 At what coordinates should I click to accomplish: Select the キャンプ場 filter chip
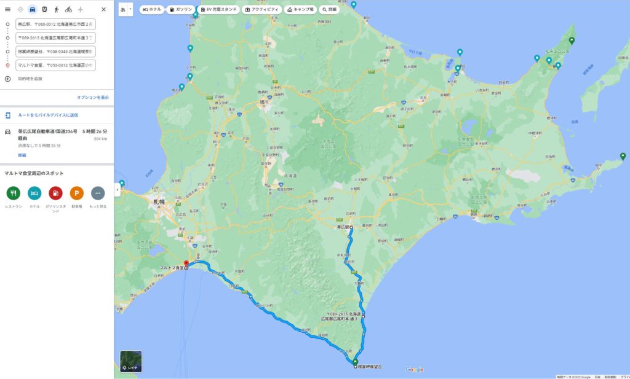(x=299, y=10)
